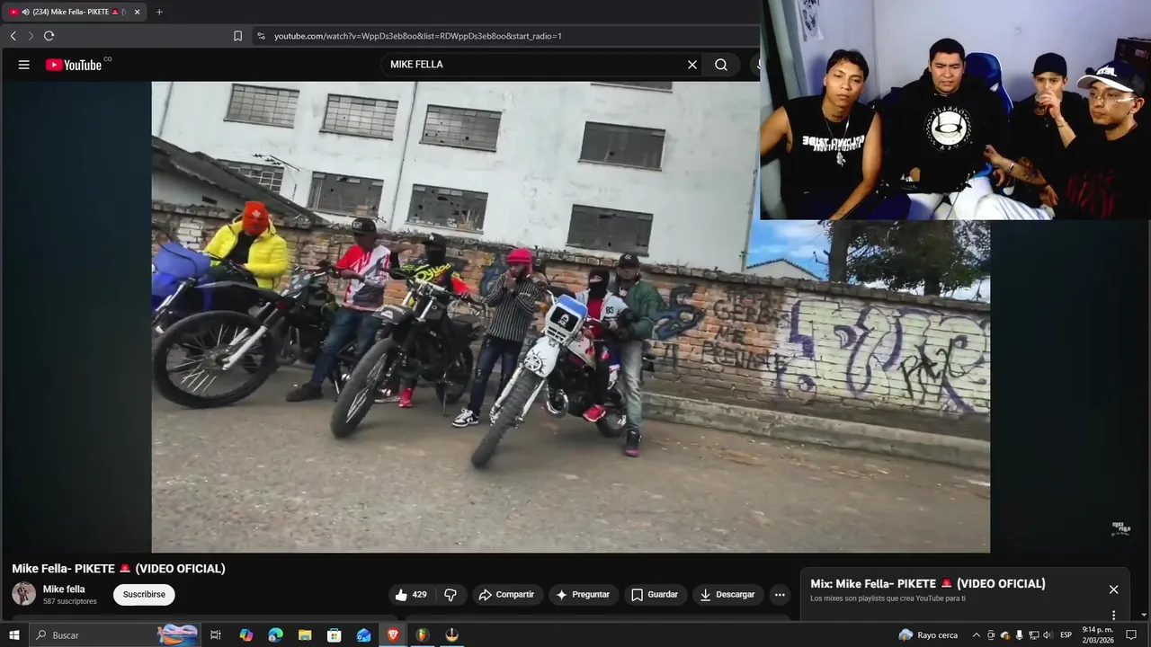Open the OneDrive cloud tray icon

1005,635
